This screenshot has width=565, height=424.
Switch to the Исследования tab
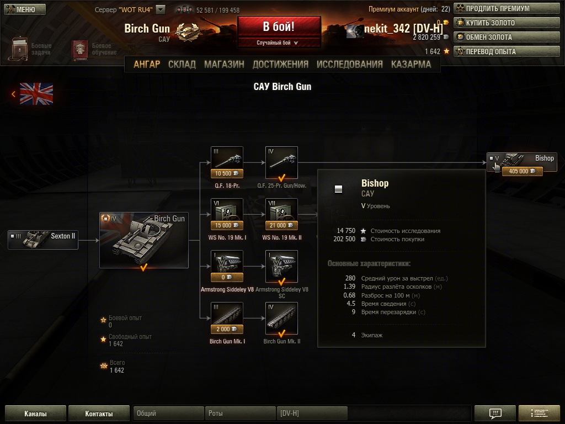[349, 65]
